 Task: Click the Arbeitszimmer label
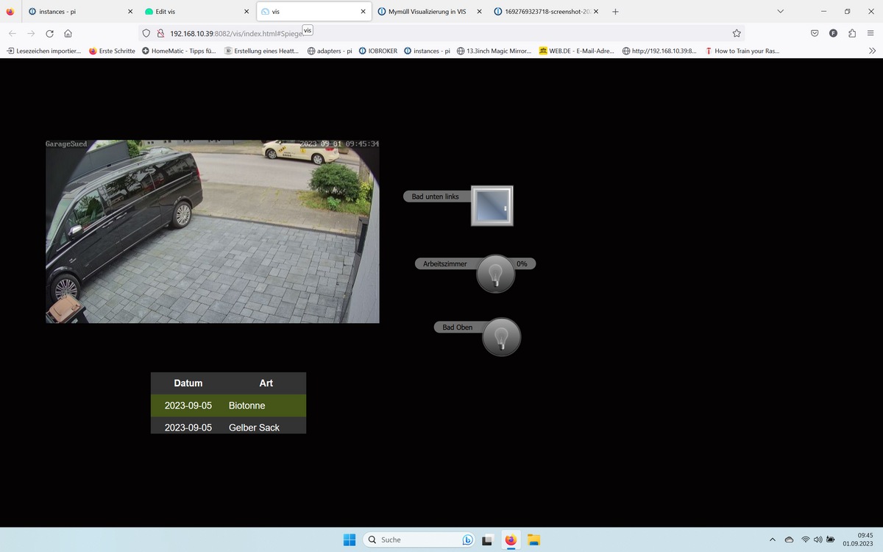point(445,263)
